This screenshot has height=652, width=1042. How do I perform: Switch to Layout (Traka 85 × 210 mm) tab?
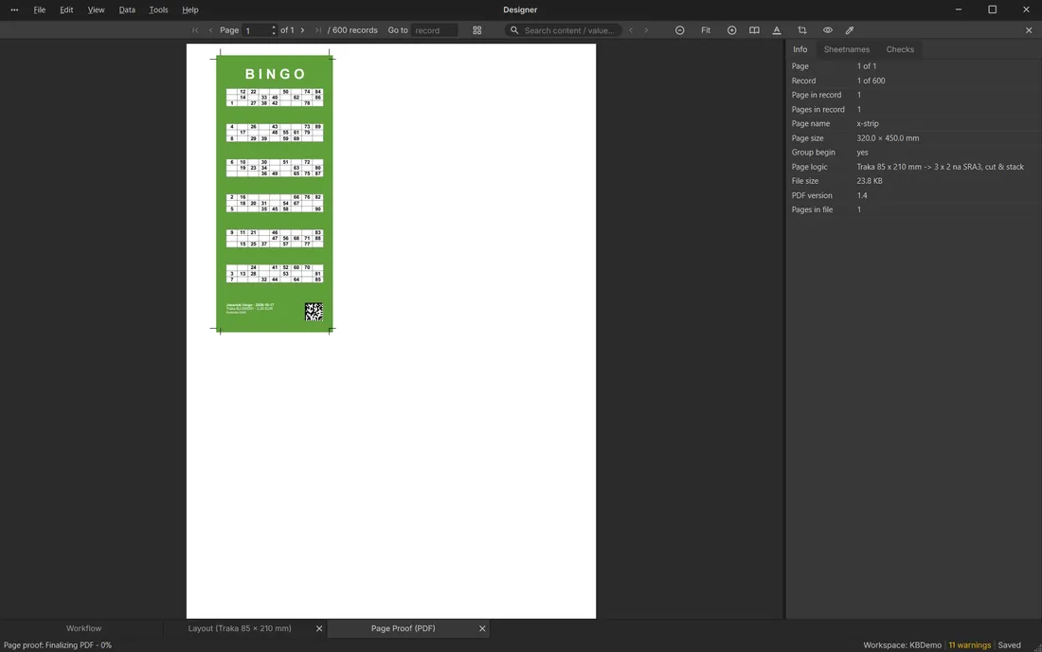pos(240,628)
